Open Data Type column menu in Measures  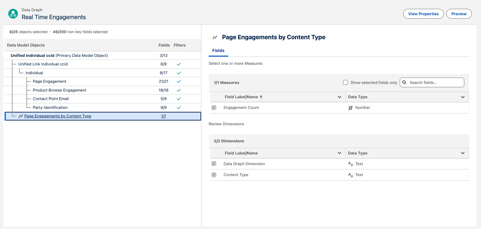click(463, 97)
